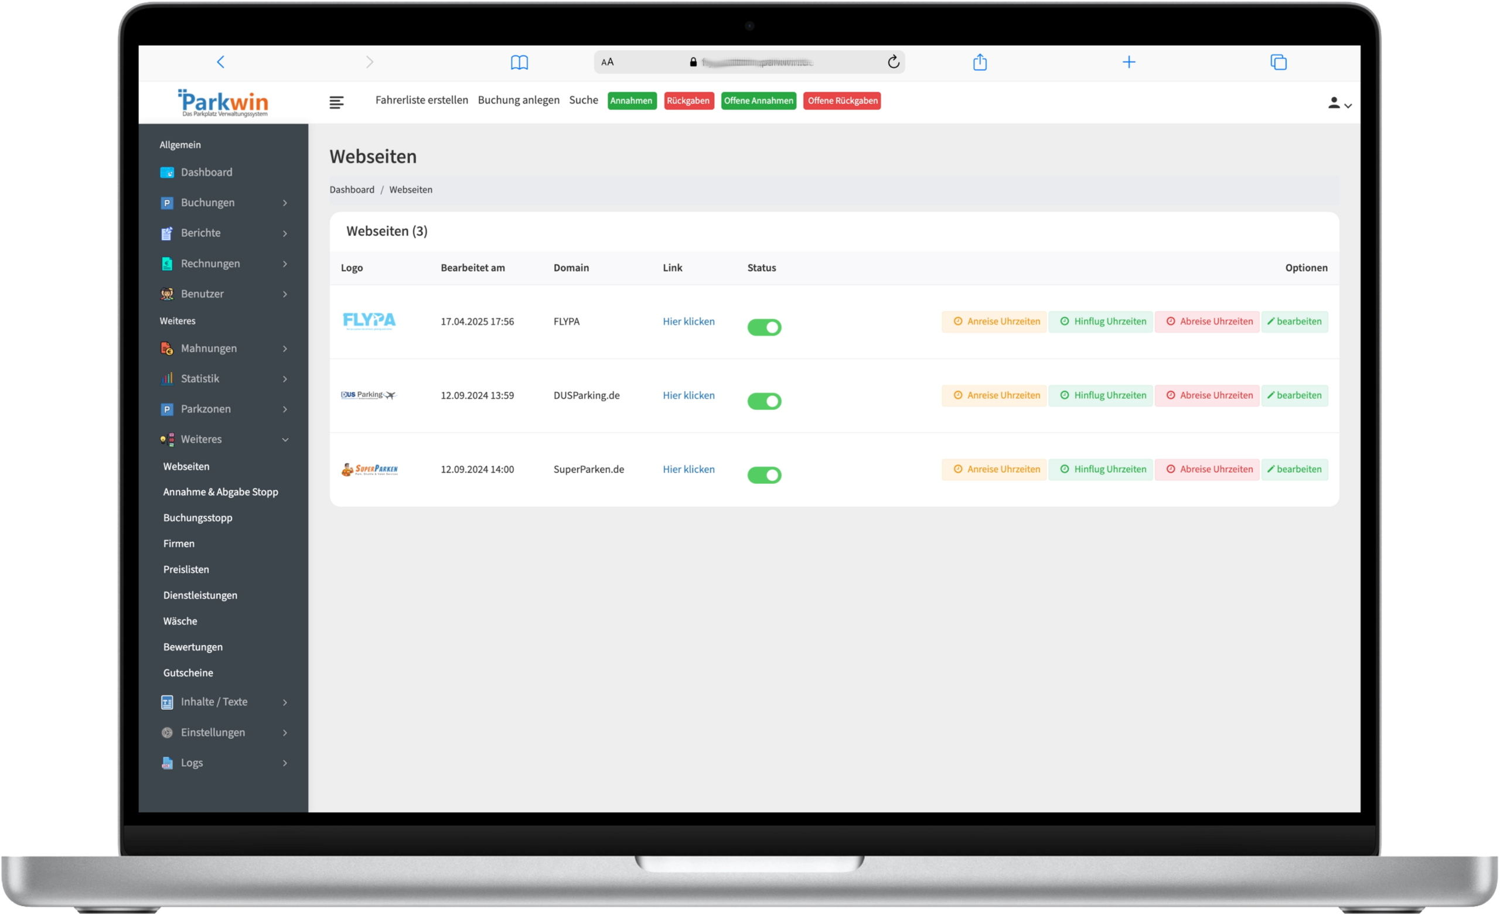Viewport: 1500px width, 916px height.
Task: Open the Safari bookmarks book icon
Action: click(x=519, y=62)
